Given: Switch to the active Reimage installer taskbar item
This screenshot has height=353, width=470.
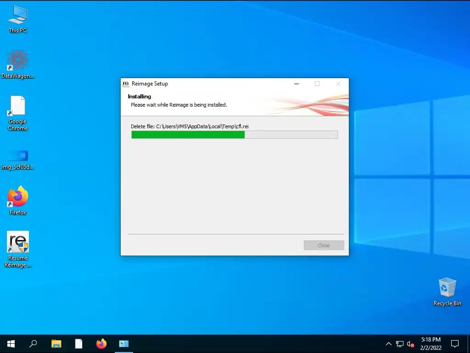Looking at the screenshot, I should [124, 344].
